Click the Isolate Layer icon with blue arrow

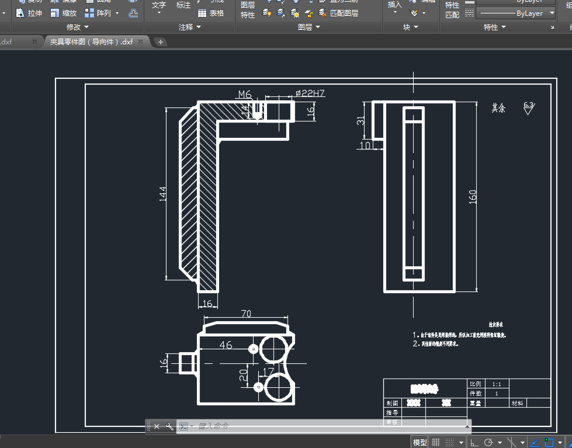280,13
